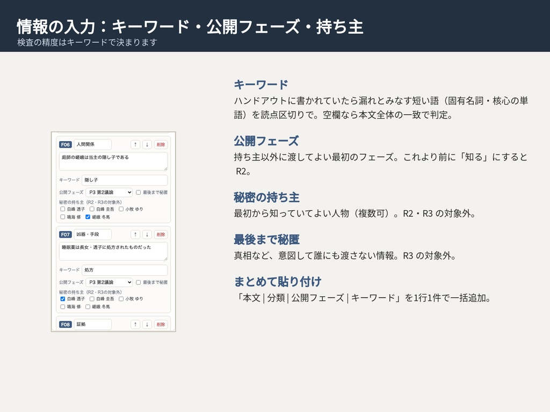Check 鳴海 修 as F07 secret holder

(63, 307)
